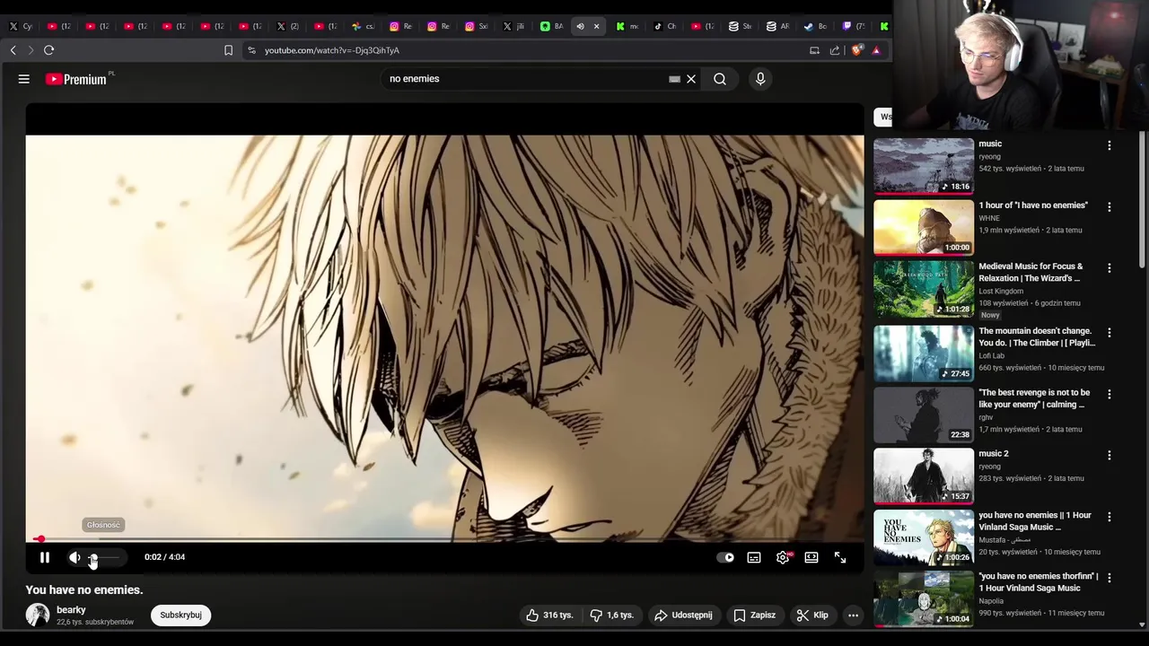Switch to the TikTok browser tab
The height and width of the screenshot is (646, 1149).
tap(665, 26)
